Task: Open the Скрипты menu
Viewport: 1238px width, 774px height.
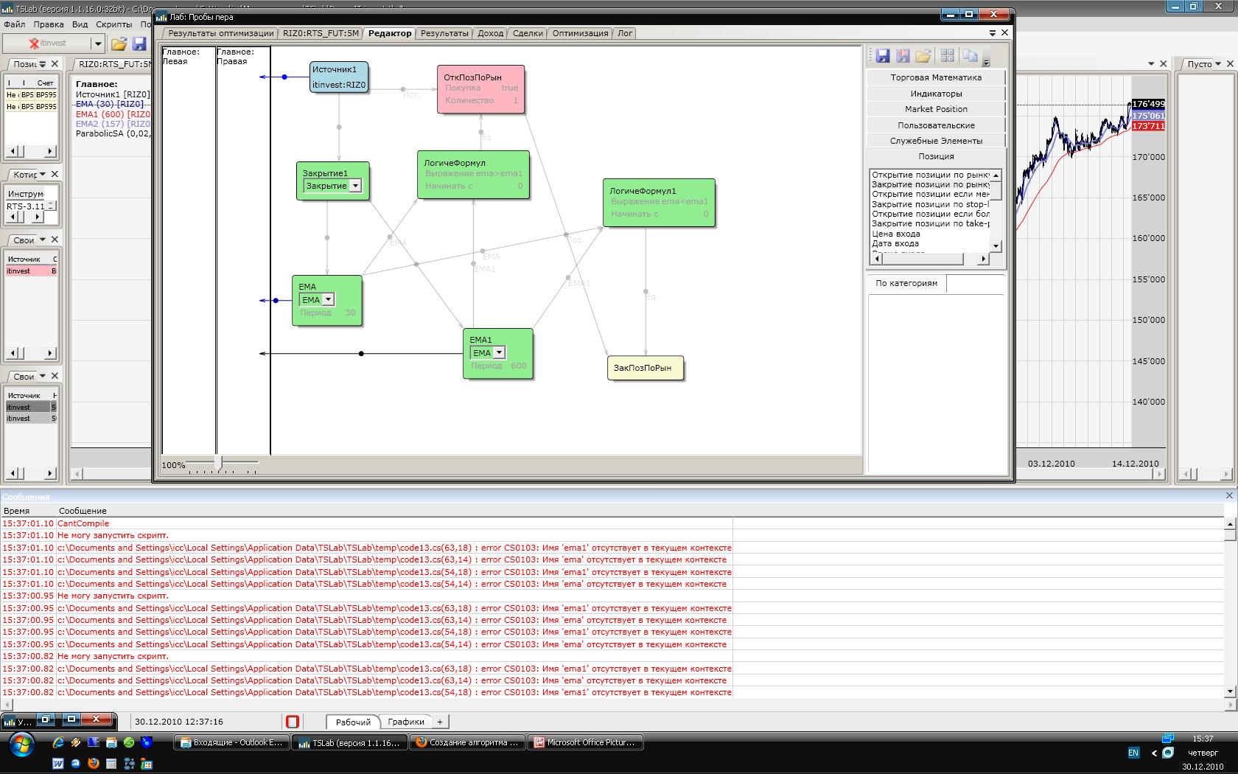Action: [x=113, y=24]
